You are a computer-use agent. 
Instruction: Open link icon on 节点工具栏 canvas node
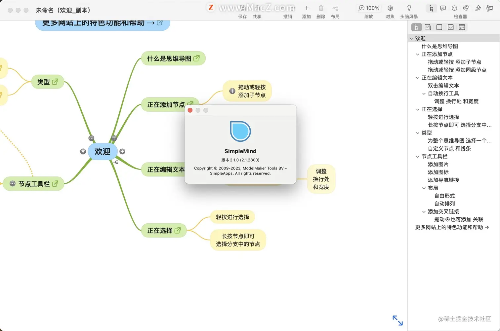click(x=55, y=184)
